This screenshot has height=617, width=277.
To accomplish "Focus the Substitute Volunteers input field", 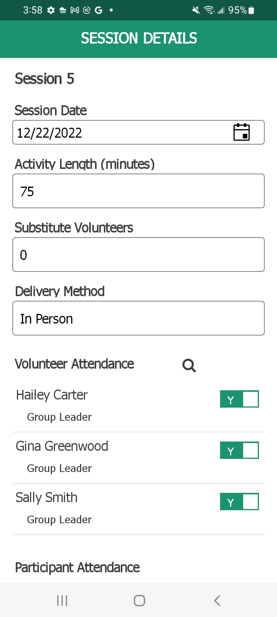I will [x=138, y=255].
